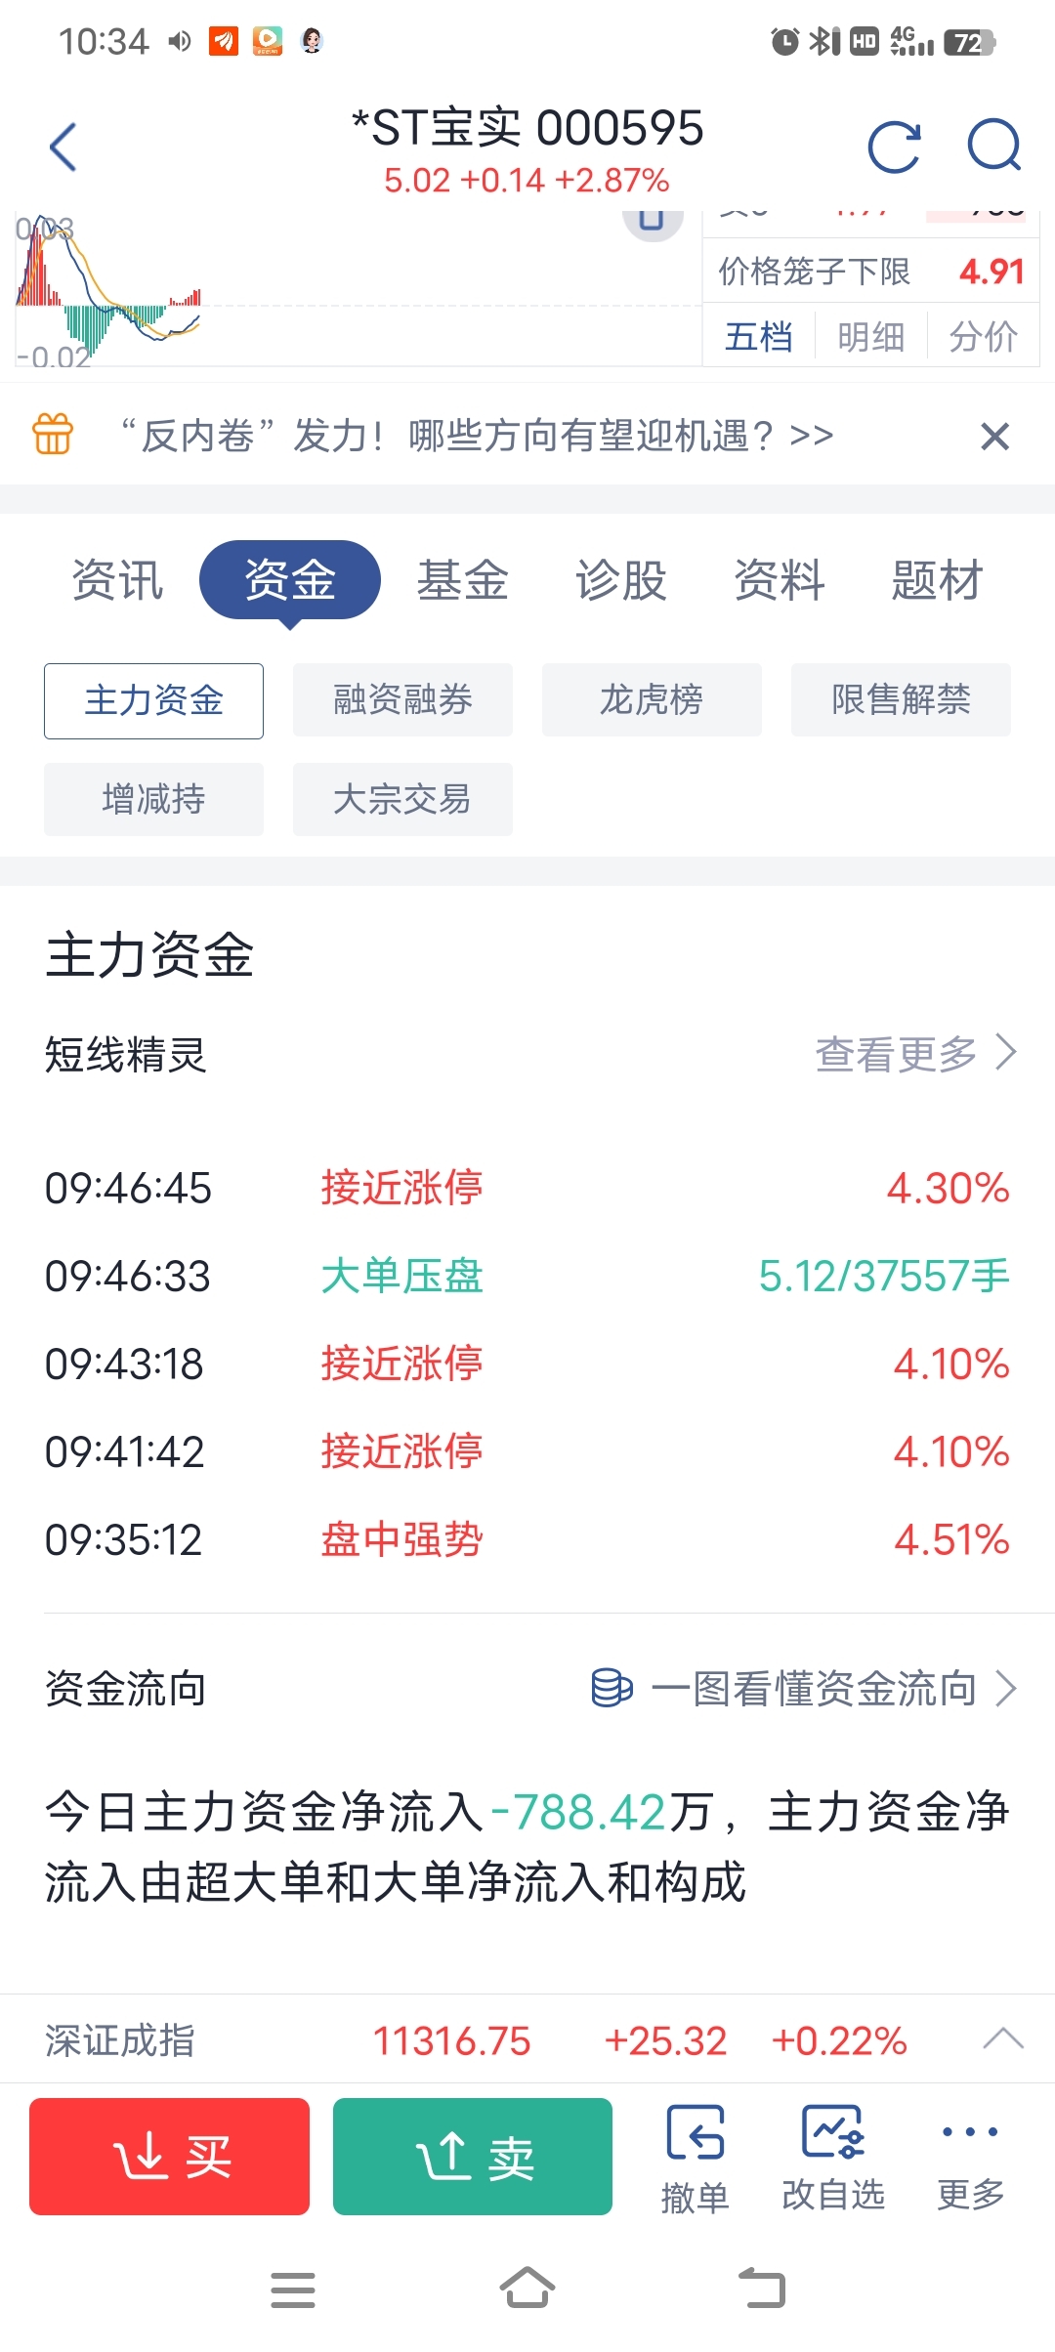Viewport: 1055px width, 2352px height.
Task: Expand the 深证成指 index bar chevron
Action: tap(1003, 2038)
